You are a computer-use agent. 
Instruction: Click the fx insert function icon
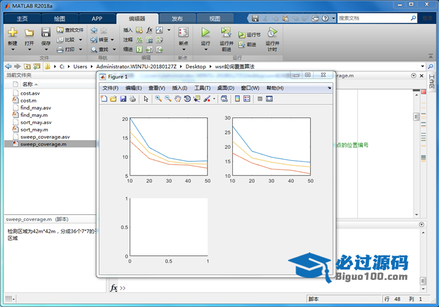point(150,30)
